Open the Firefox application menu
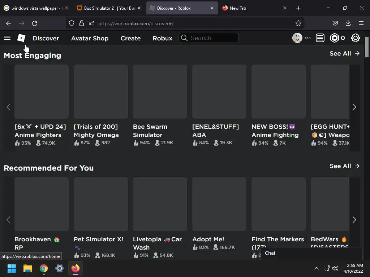The width and height of the screenshot is (370, 277). (x=361, y=23)
